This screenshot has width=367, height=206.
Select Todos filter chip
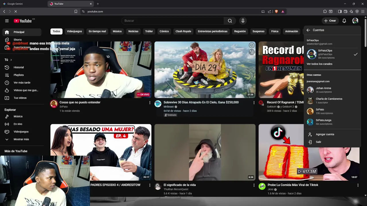click(x=56, y=31)
